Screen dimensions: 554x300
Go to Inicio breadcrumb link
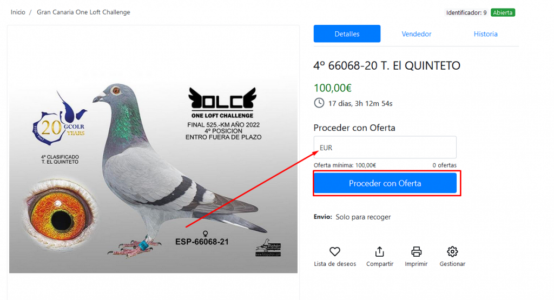[18, 12]
